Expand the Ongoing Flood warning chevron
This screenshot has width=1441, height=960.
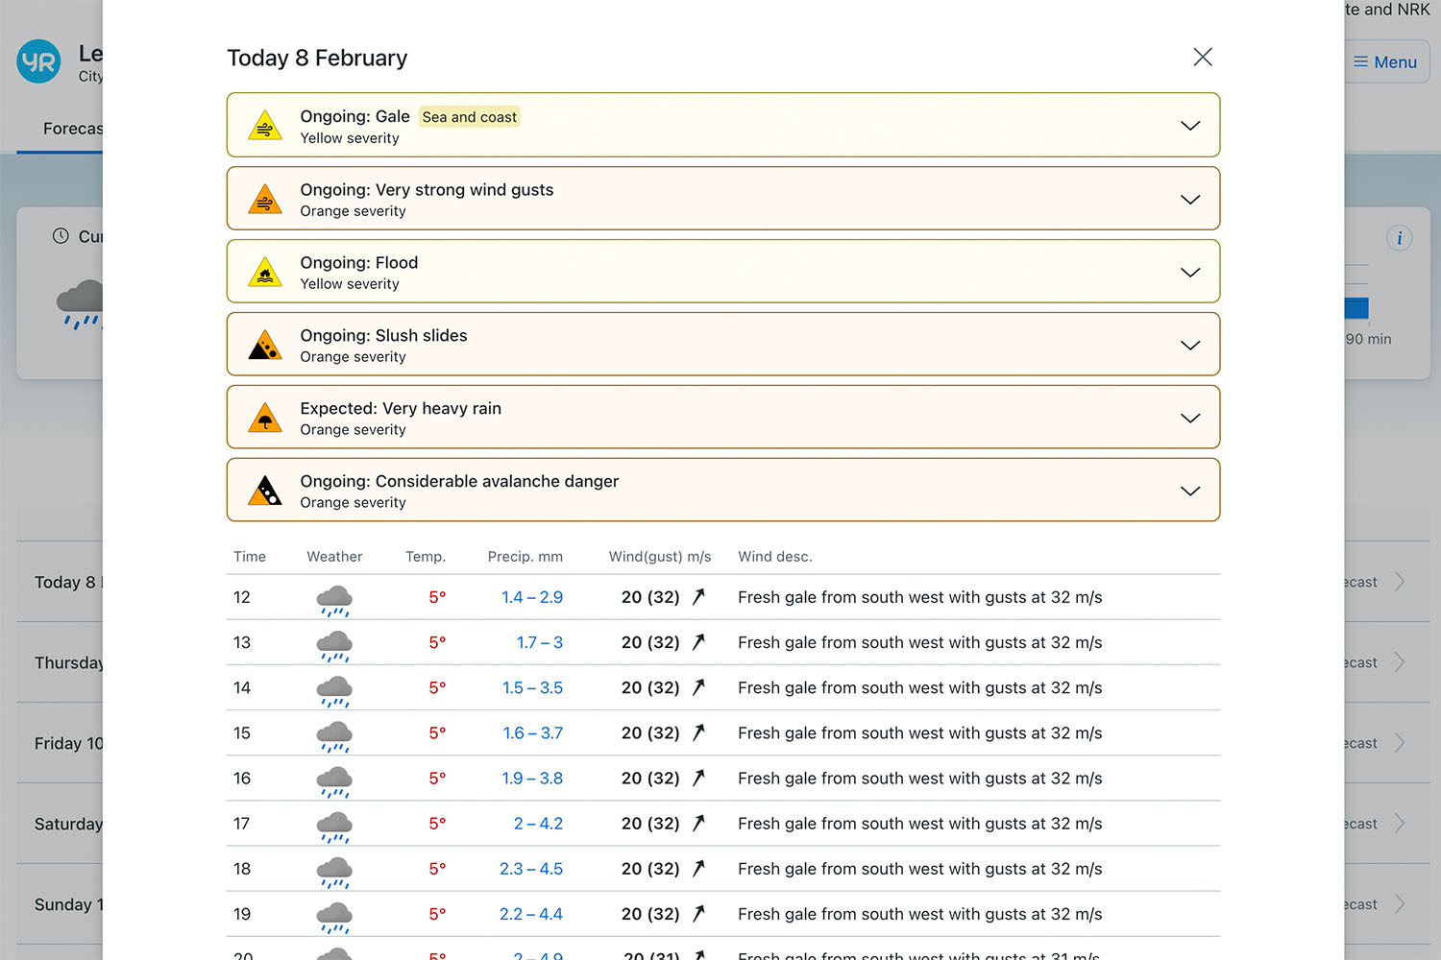(1189, 273)
